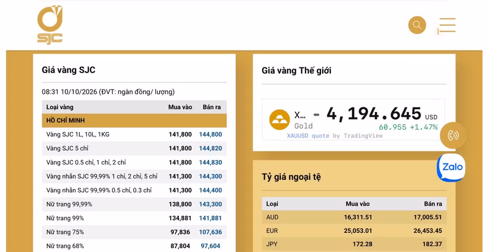Click the gold table's Mua vào header
Image resolution: width=489 pixels, height=252 pixels.
[180, 108]
